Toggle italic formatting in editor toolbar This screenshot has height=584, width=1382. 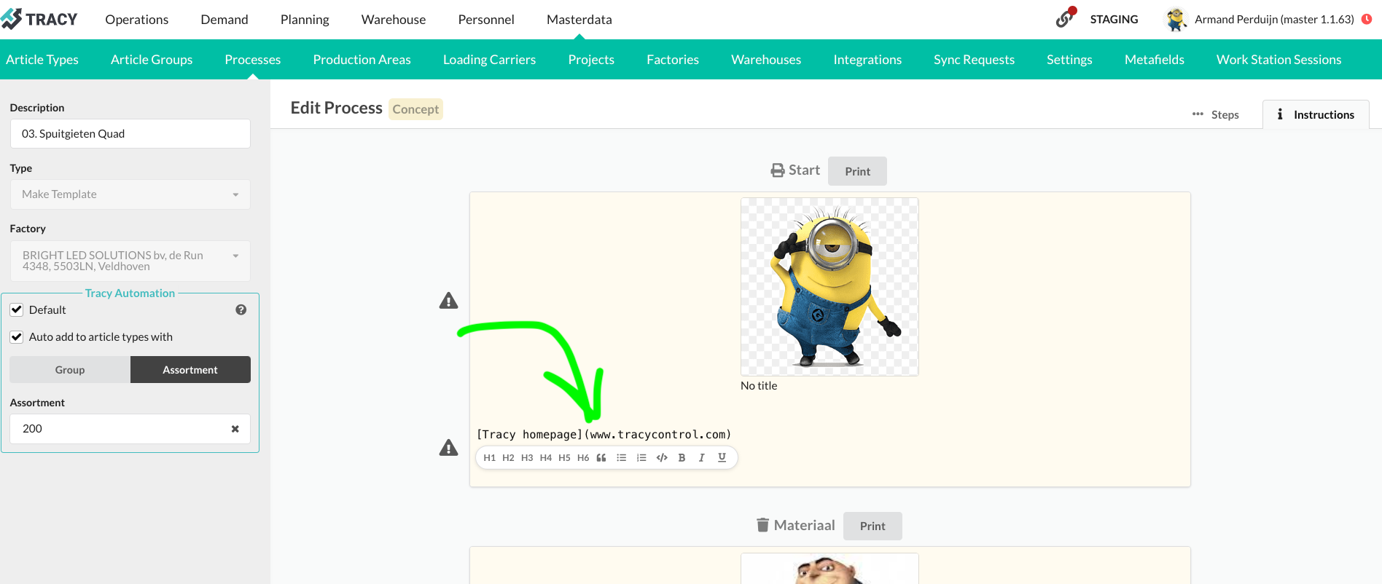tap(701, 458)
